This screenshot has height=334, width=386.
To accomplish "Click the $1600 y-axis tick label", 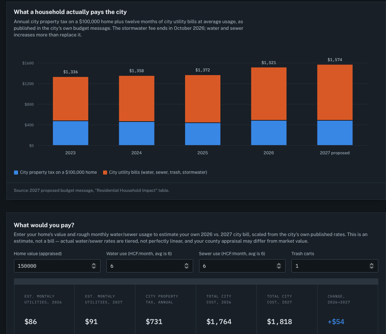I will [x=28, y=63].
